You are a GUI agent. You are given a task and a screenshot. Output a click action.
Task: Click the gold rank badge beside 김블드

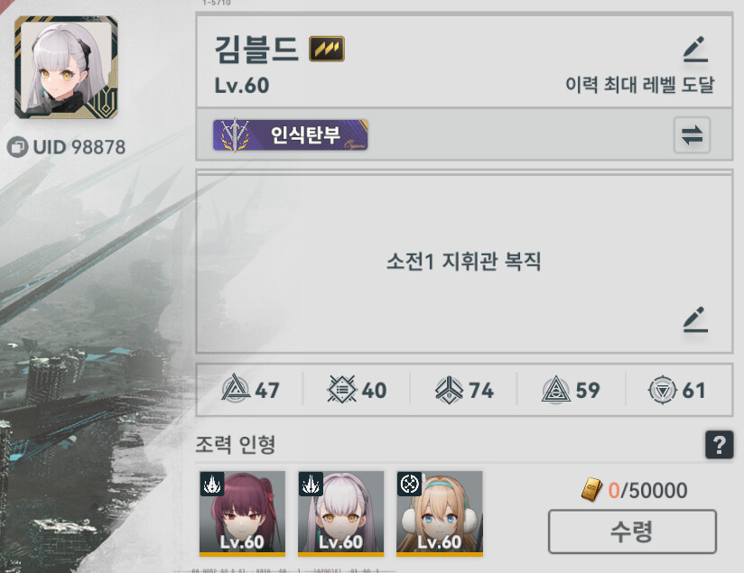click(327, 50)
